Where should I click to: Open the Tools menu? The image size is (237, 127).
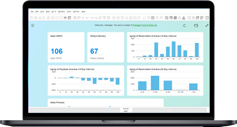click(69, 12)
